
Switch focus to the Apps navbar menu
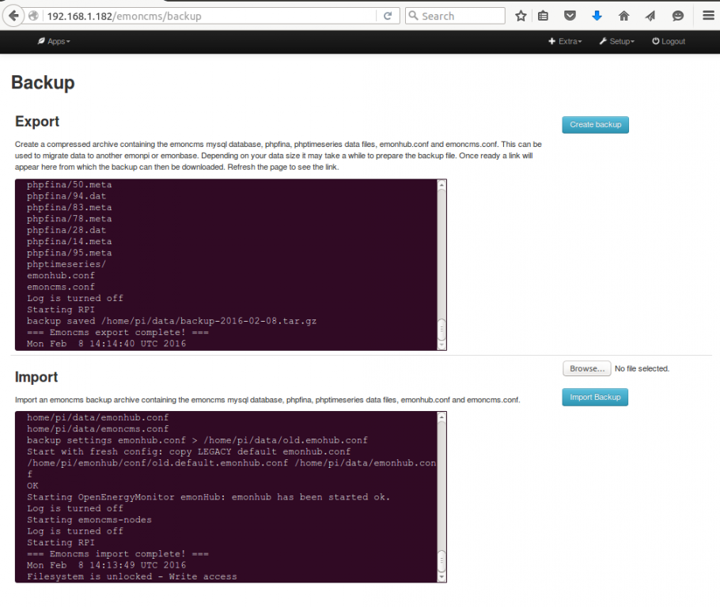(54, 41)
